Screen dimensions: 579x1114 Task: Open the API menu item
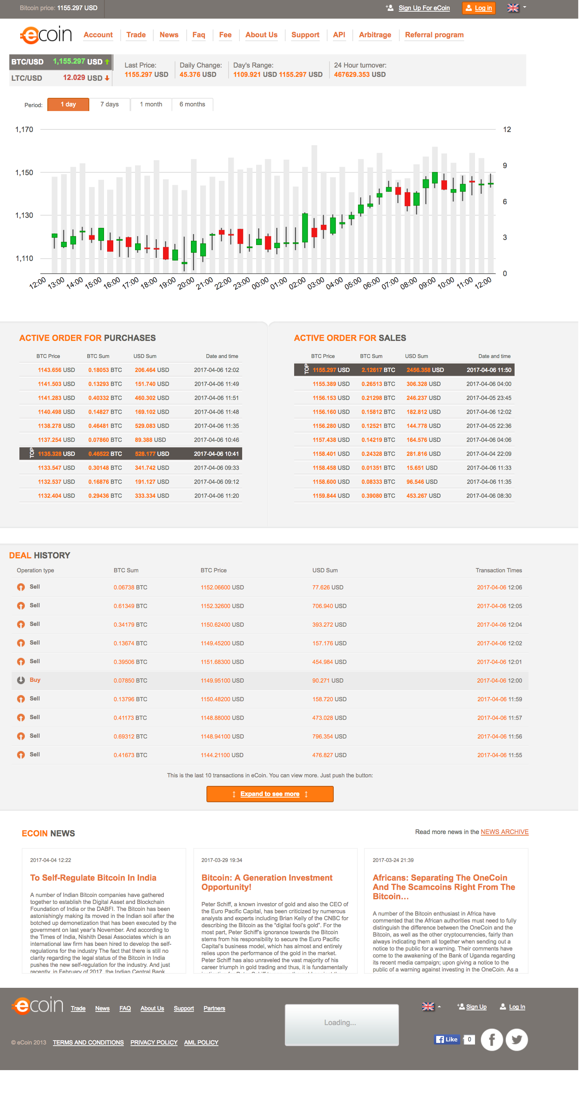tap(339, 35)
